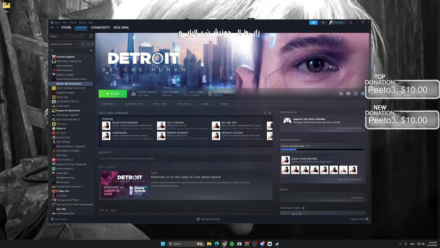The height and width of the screenshot is (248, 440).
Task: Open the Store Page link
Action: click(x=108, y=104)
